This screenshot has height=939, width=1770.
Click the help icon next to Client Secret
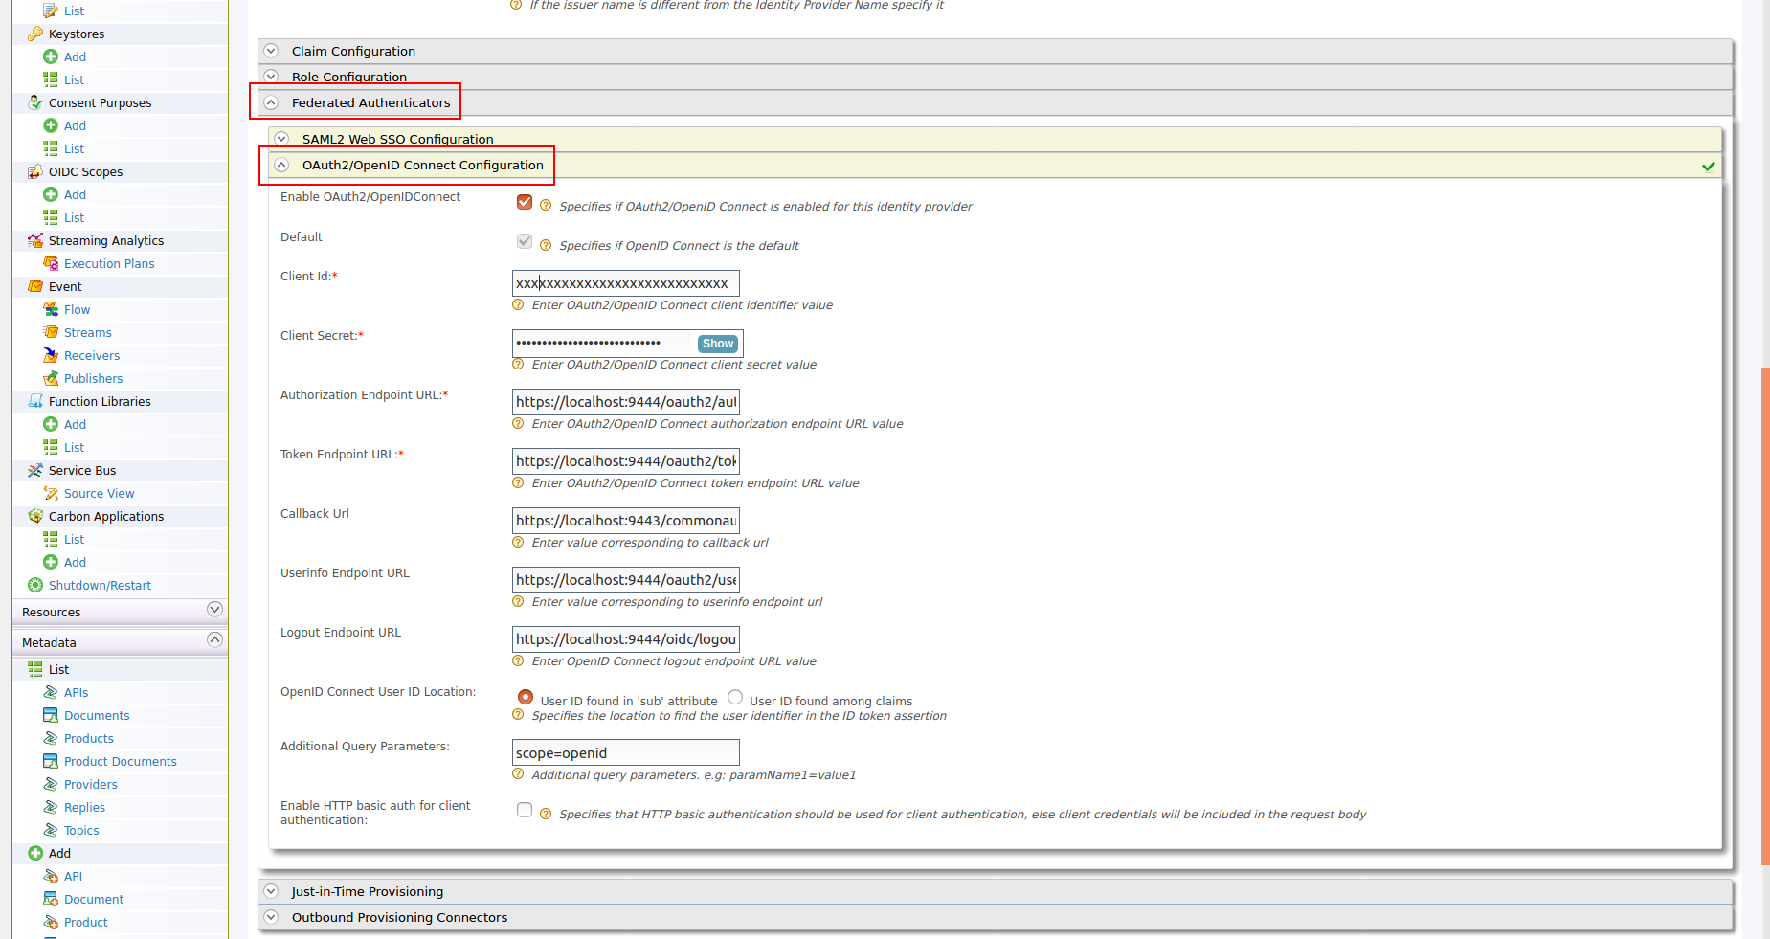(518, 364)
